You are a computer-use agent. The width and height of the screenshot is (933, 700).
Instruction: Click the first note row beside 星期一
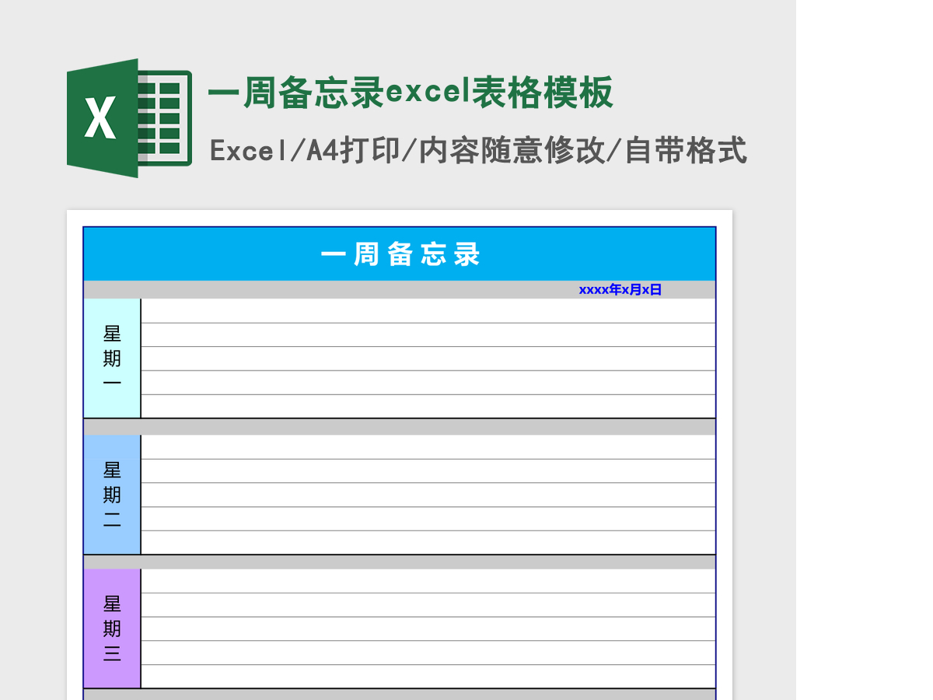[x=428, y=311]
